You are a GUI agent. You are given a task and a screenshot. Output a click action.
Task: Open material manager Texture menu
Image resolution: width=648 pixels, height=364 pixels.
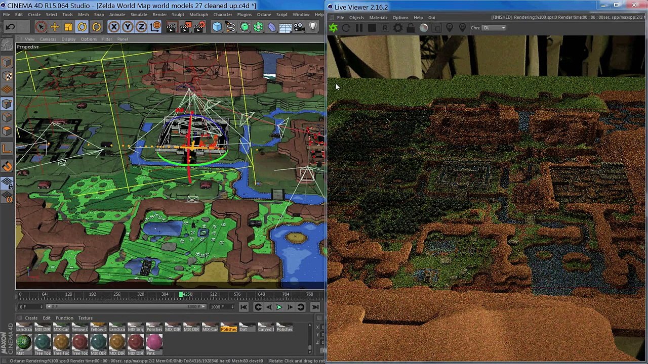85,318
